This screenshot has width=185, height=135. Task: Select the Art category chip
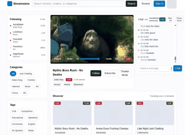tap(37, 87)
